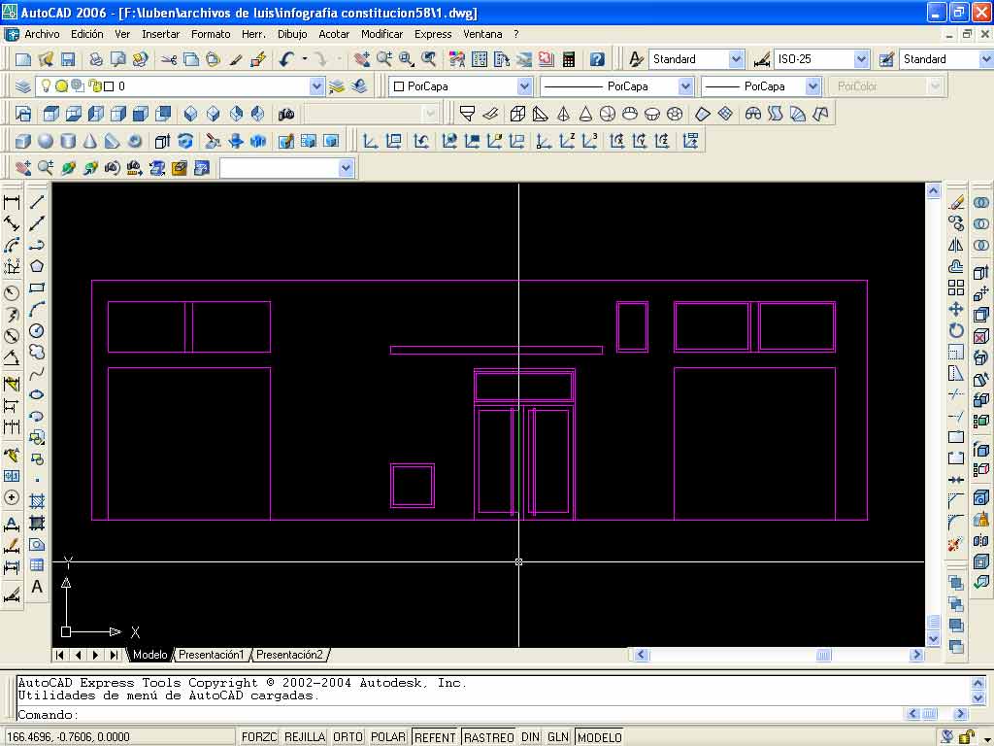
Task: Toggle FORZC snap mode in status bar
Action: pyautogui.click(x=259, y=737)
